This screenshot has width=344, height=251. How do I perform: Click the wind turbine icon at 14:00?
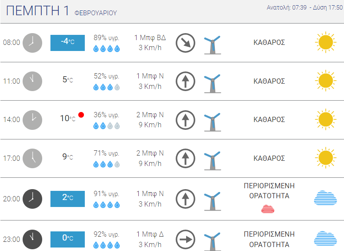[212, 122]
